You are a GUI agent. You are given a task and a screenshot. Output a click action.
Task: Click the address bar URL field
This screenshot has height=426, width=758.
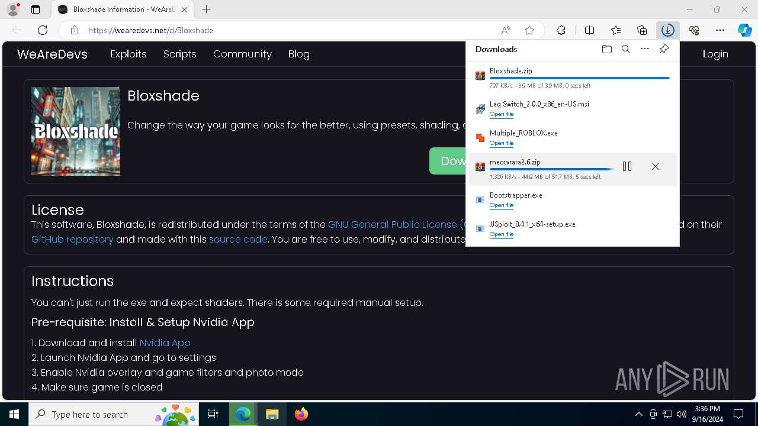290,30
